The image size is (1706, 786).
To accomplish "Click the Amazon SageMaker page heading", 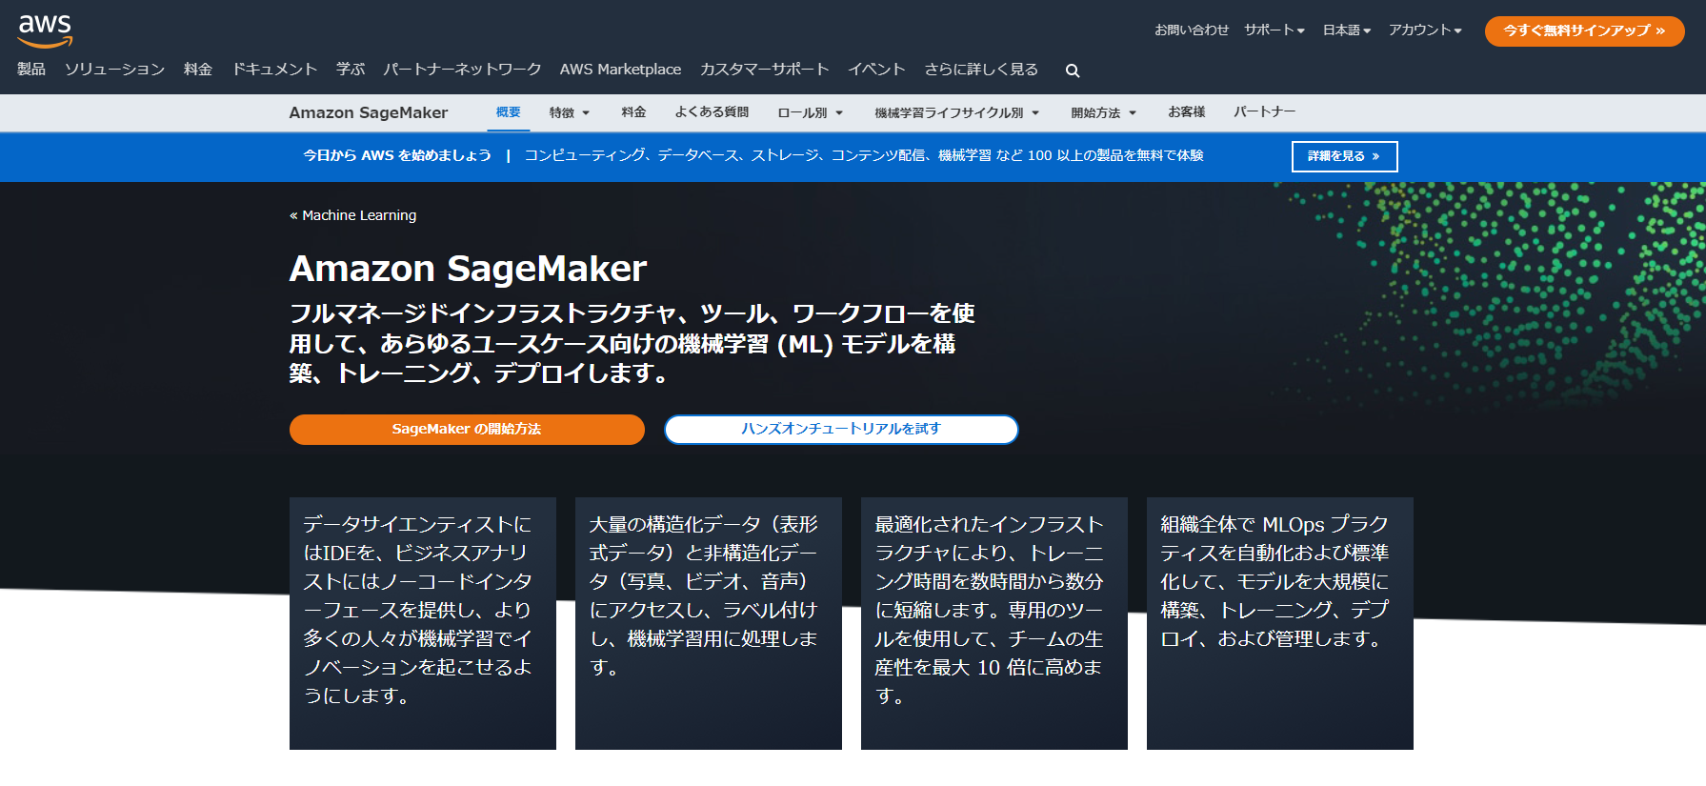I will coord(468,269).
